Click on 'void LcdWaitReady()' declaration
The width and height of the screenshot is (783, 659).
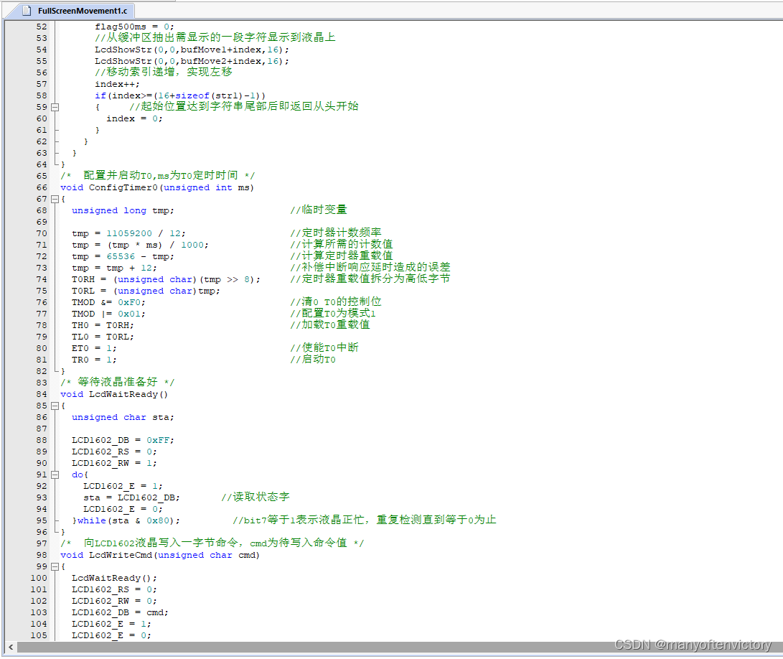[x=114, y=394]
